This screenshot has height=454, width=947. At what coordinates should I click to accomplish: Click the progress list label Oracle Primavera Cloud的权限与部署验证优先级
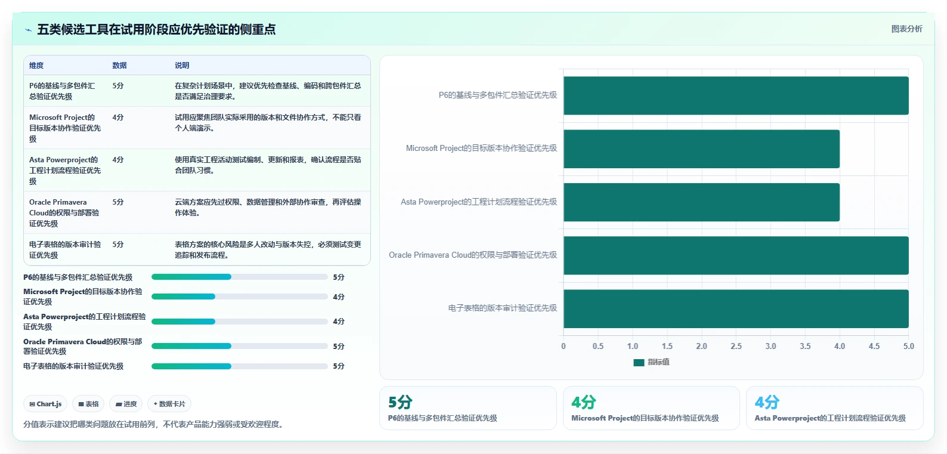pos(83,347)
